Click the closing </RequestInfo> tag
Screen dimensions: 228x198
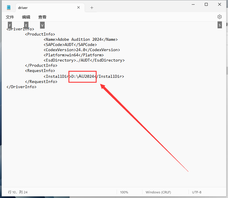click(x=41, y=82)
